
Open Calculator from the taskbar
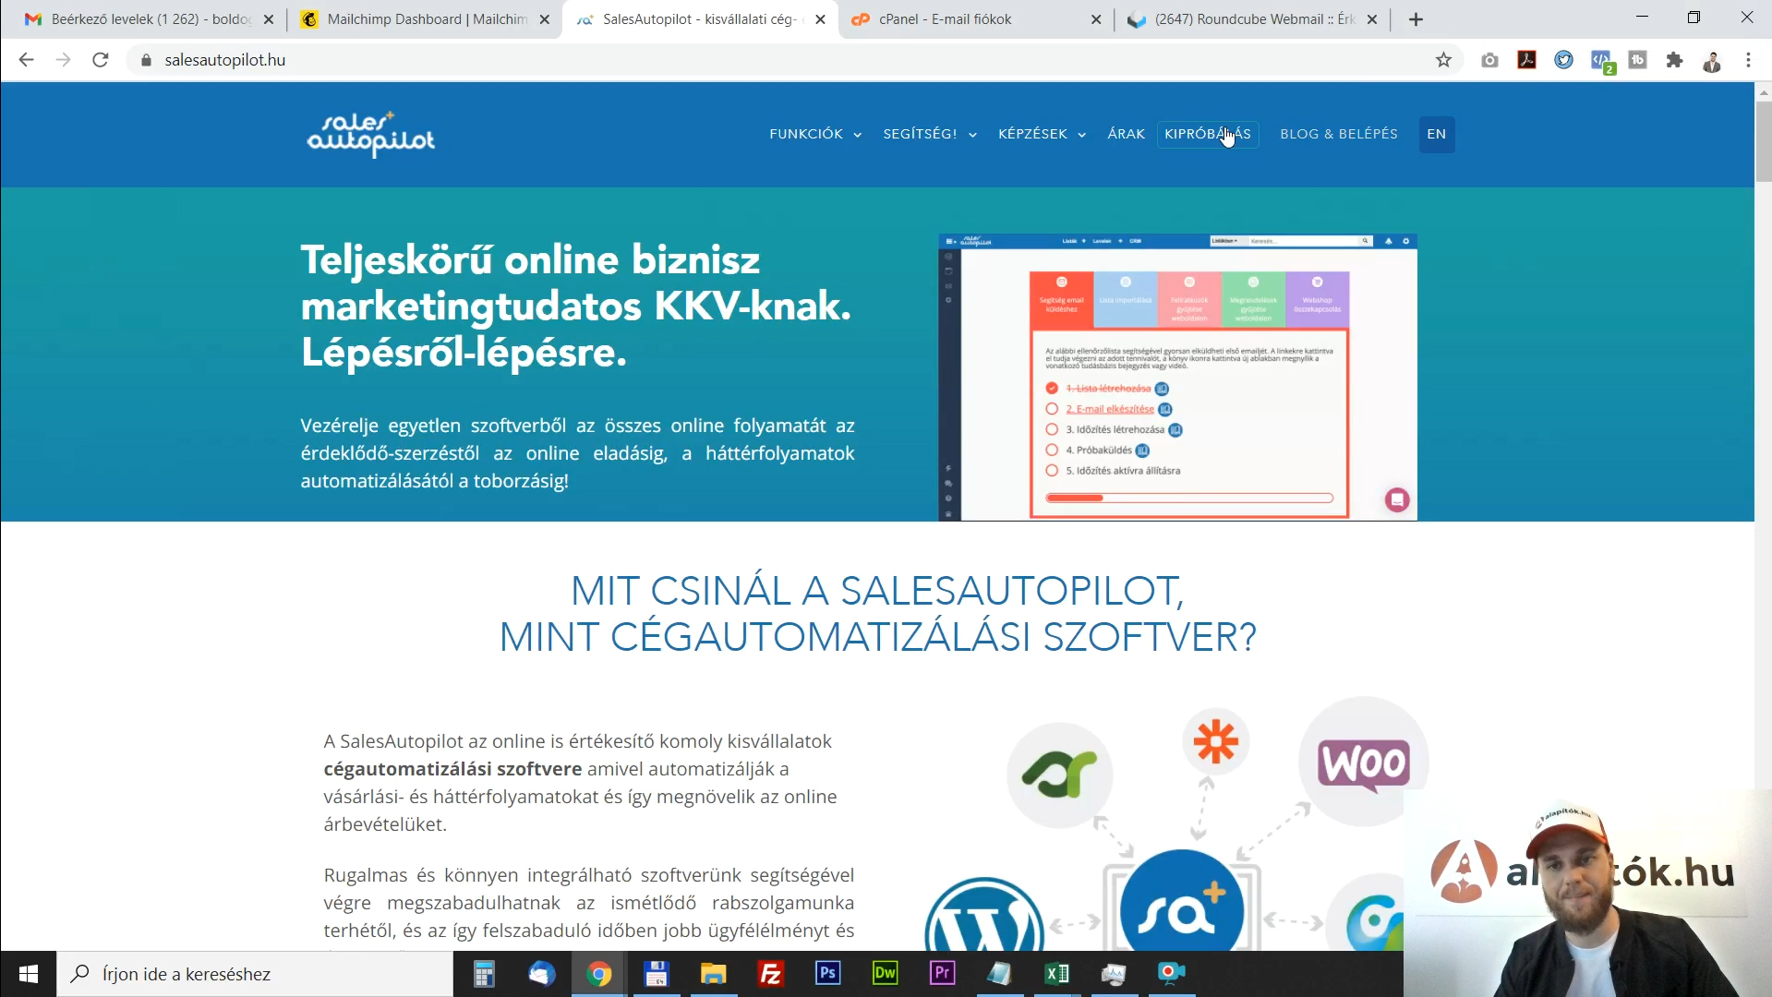(484, 974)
